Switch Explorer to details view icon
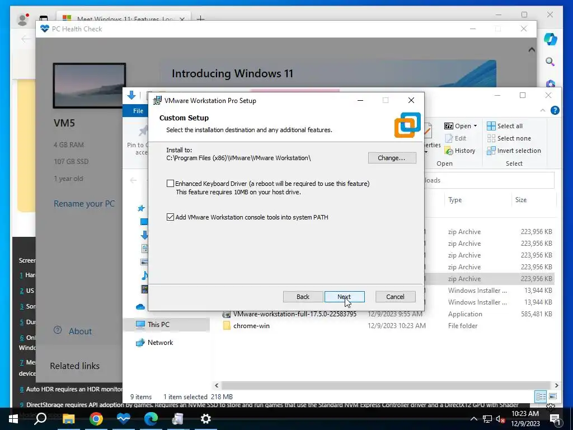Screen dimensions: 573x430 541,396
